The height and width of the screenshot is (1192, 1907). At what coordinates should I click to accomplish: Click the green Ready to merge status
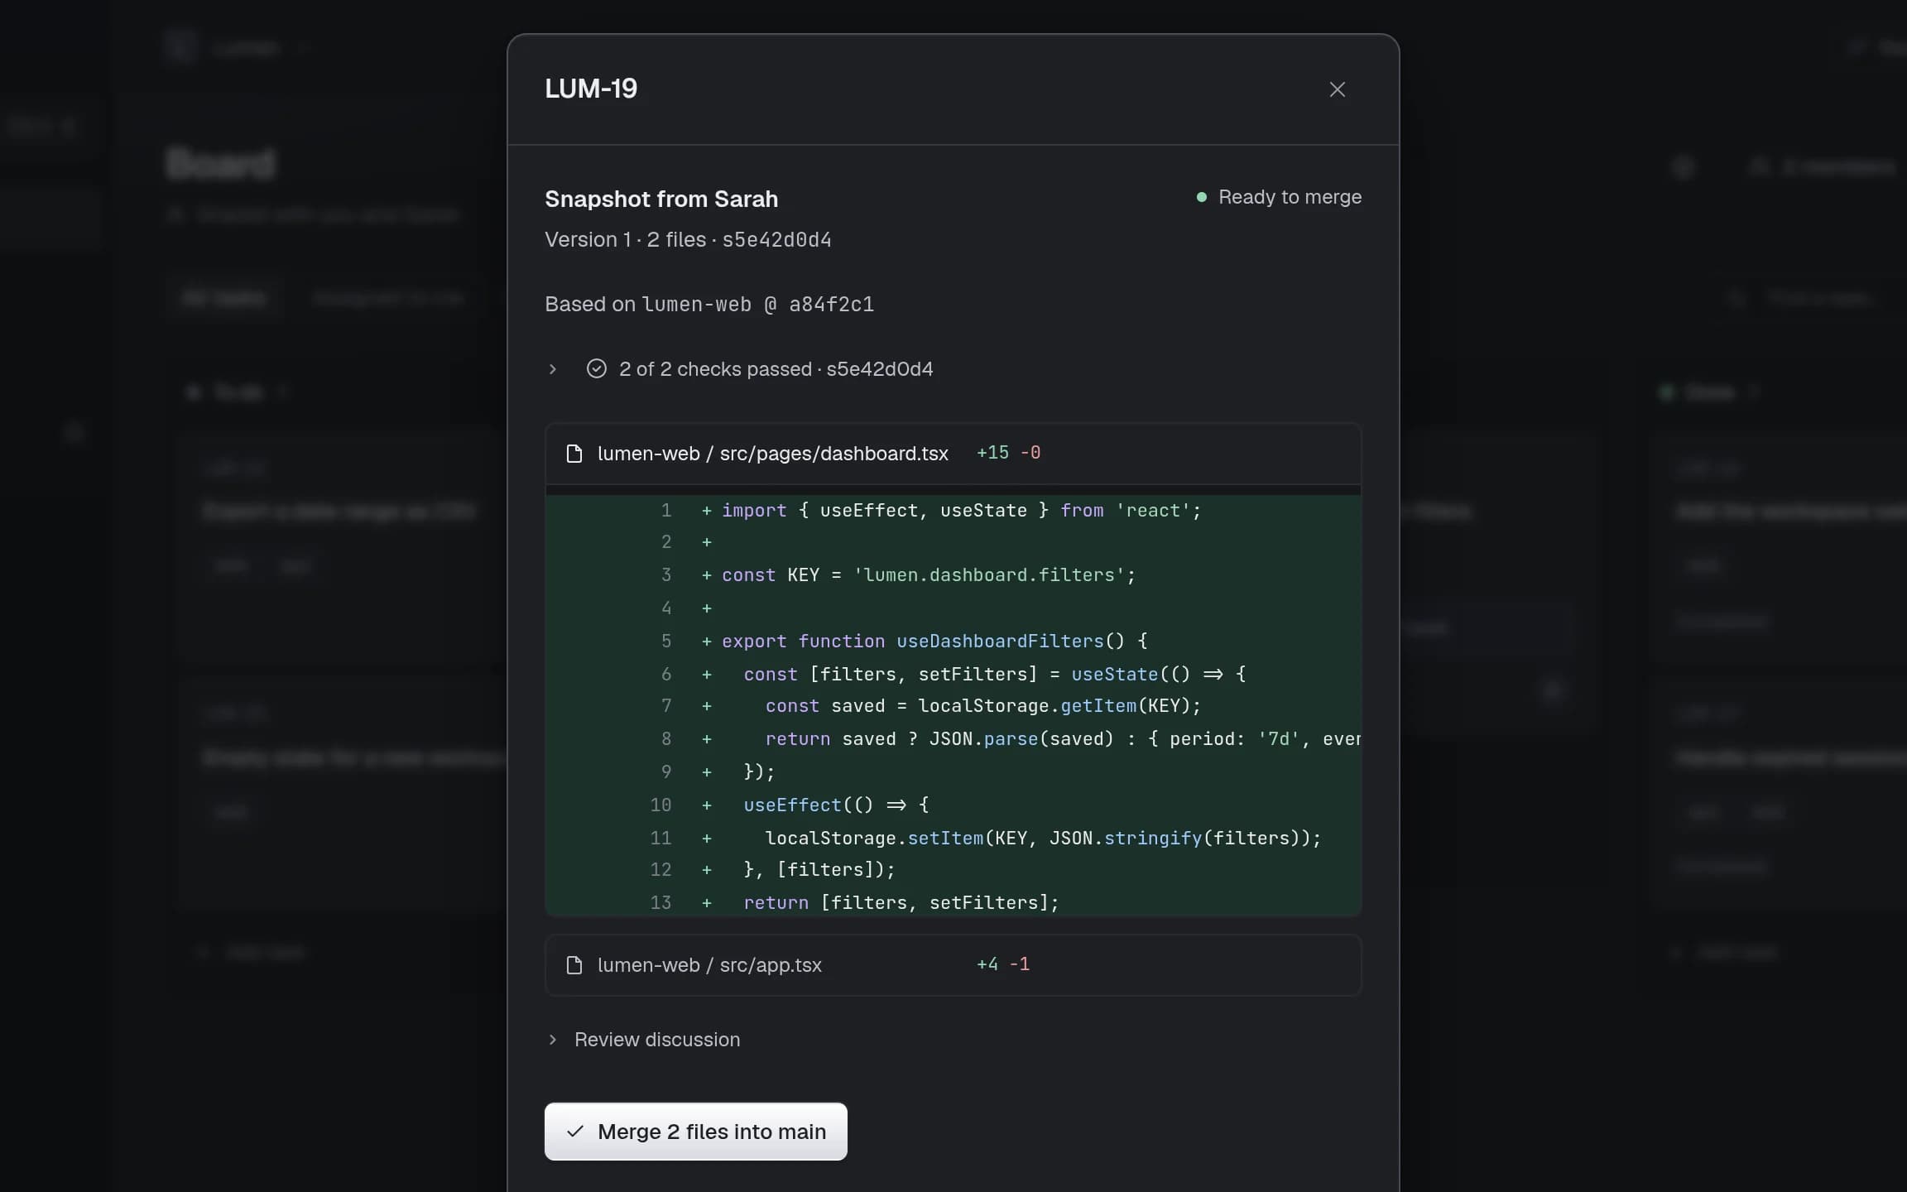point(1279,197)
